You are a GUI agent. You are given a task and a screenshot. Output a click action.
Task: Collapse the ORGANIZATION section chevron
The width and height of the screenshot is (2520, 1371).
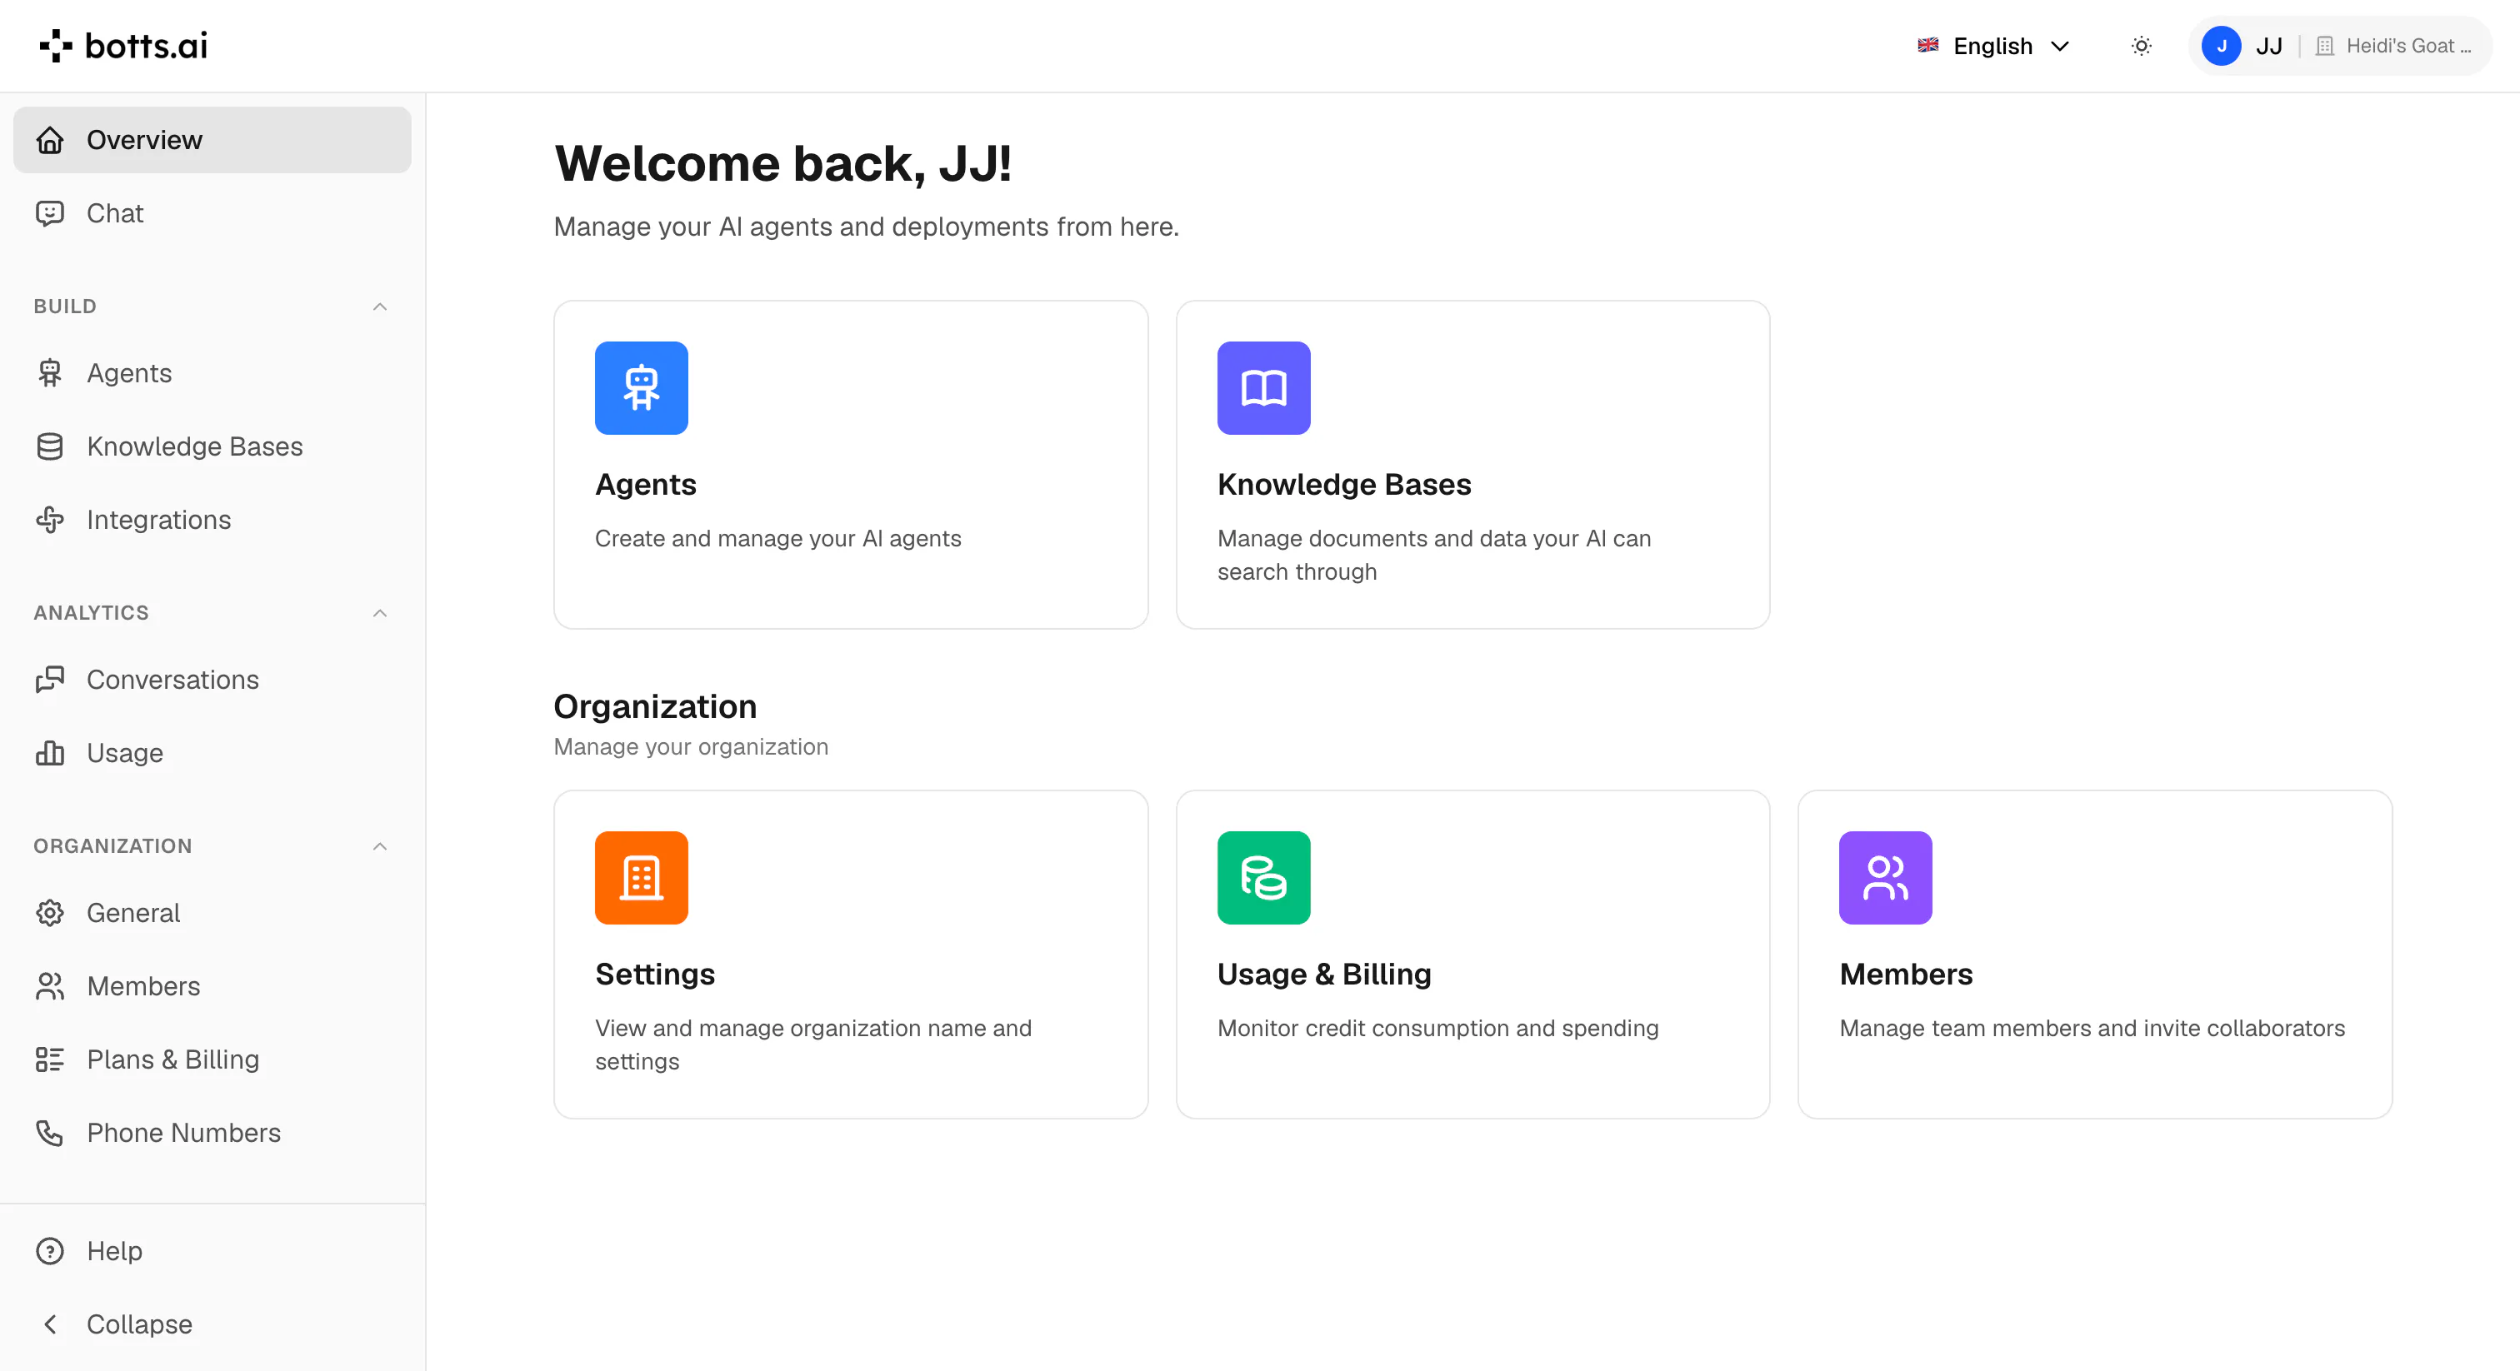tap(381, 847)
